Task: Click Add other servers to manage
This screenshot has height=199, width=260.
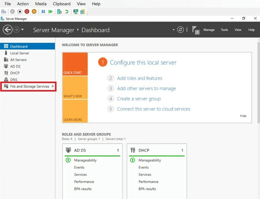Action: point(146,88)
